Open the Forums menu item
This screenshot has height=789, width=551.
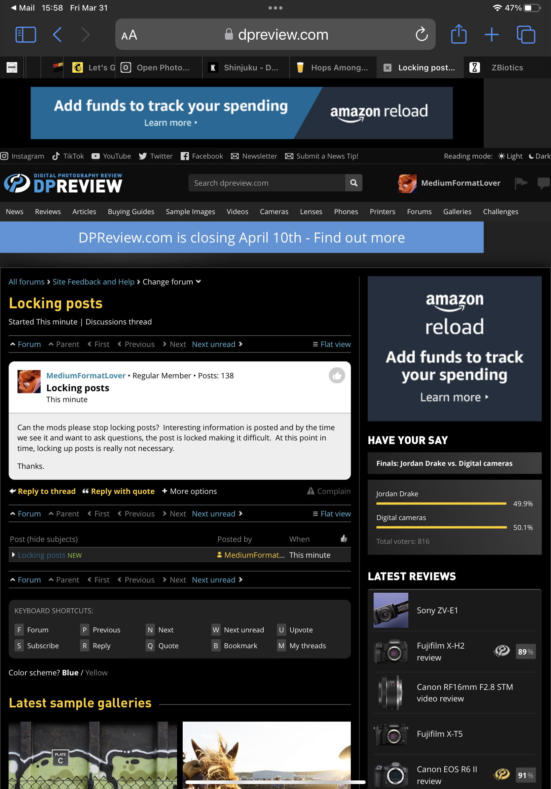coord(419,212)
